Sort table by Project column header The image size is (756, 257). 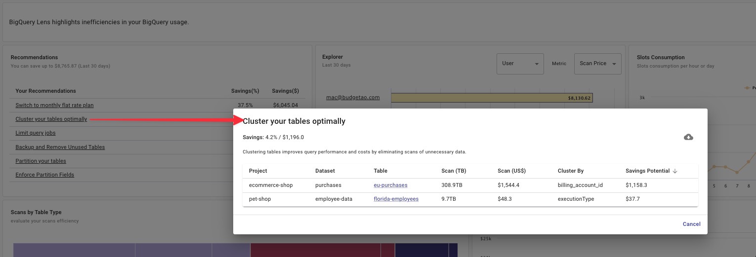click(x=258, y=171)
